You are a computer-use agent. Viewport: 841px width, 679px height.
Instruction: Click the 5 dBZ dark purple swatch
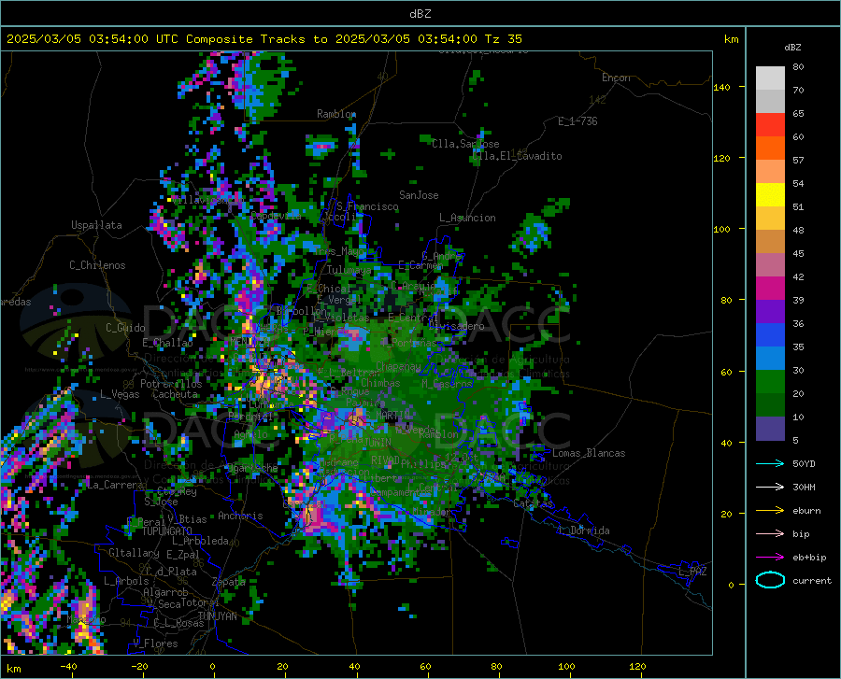(x=770, y=429)
